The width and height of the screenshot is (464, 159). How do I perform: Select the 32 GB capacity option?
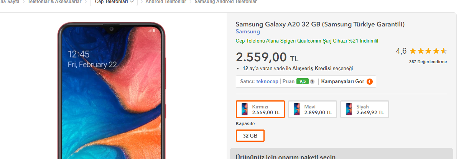250,136
